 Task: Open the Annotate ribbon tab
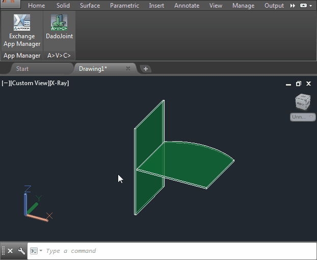click(187, 6)
